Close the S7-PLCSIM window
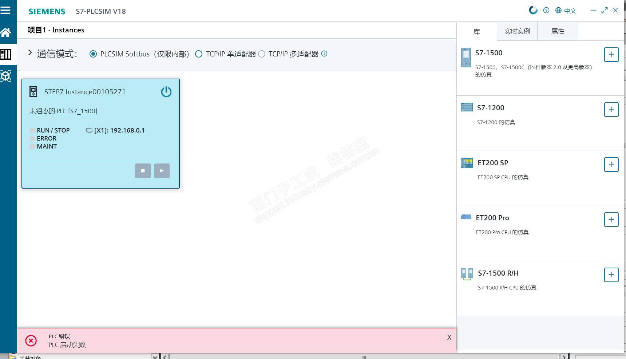Image resolution: width=626 pixels, height=359 pixels. click(x=615, y=10)
